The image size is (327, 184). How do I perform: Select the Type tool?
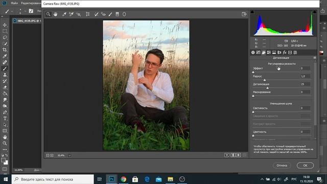[5, 119]
